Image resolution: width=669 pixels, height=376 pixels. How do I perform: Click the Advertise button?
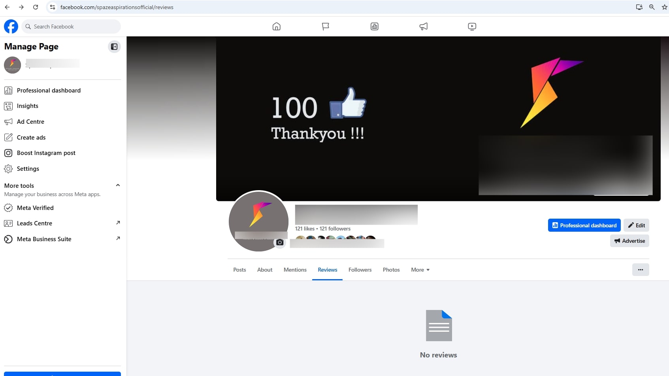(x=629, y=240)
